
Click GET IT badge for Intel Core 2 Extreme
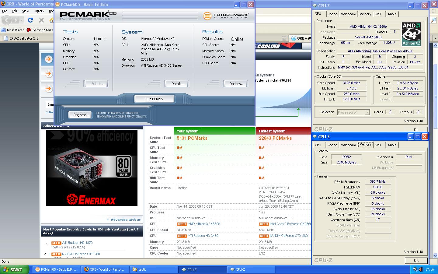(x=264, y=224)
